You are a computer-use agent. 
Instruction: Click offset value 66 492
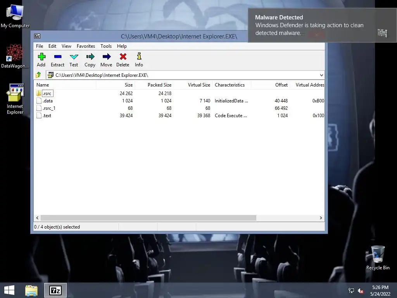tap(281, 108)
